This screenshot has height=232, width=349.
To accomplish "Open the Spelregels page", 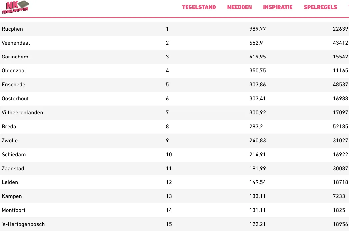I will 321,7.
